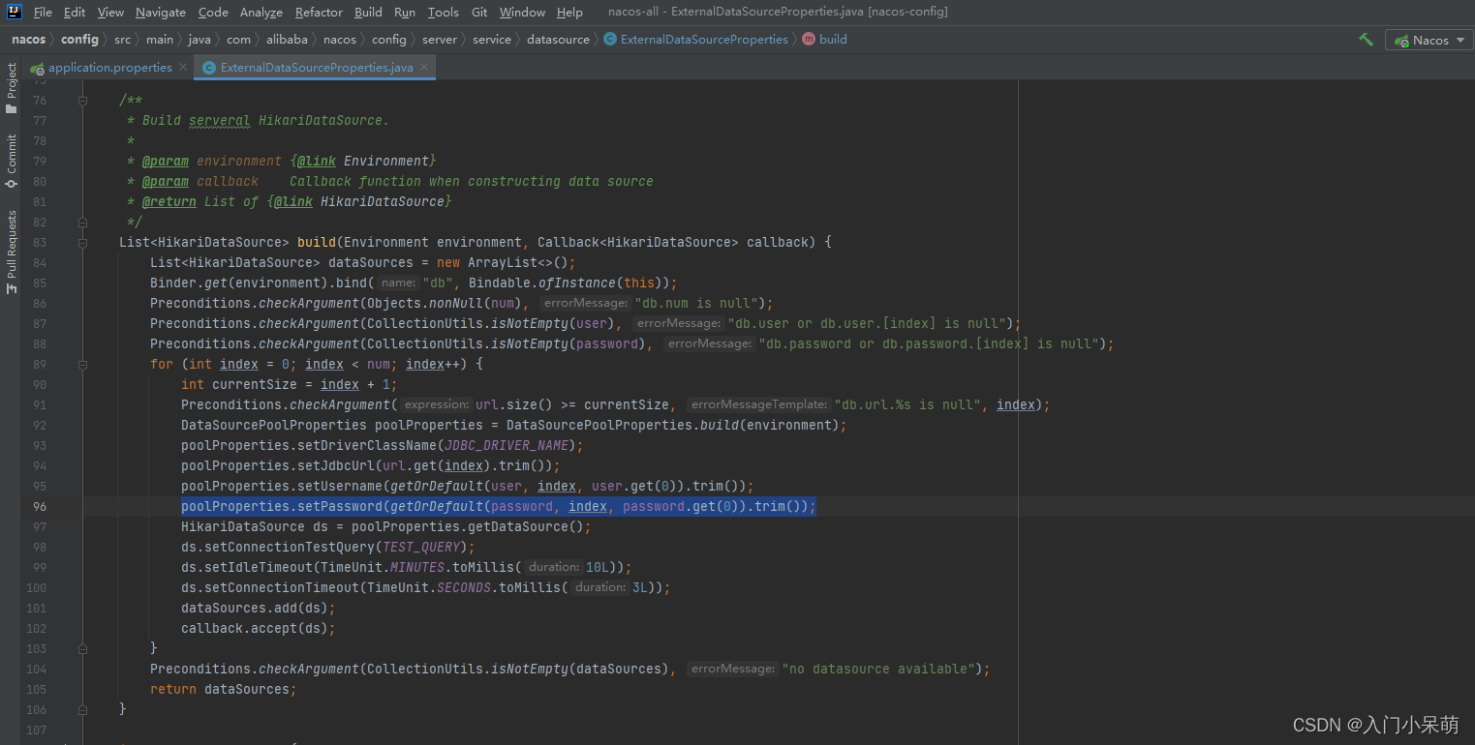Click the "expression:" inlay hint on line 91
Screen dimensions: 1475x745
[x=437, y=404]
